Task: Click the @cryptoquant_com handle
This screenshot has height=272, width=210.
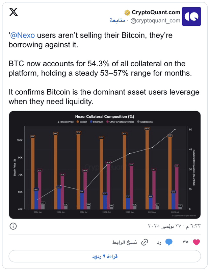Action: point(155,21)
